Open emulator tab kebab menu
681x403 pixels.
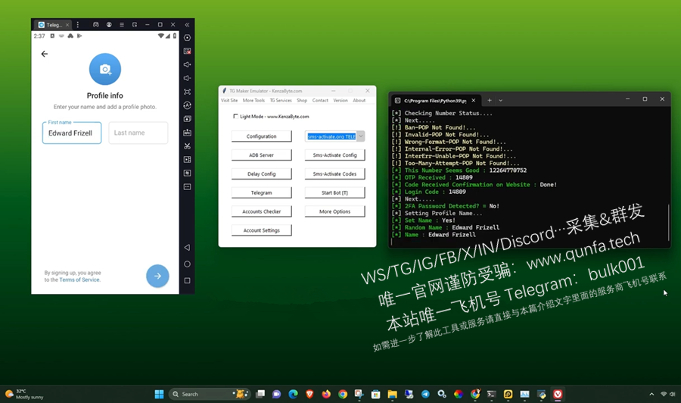click(78, 25)
